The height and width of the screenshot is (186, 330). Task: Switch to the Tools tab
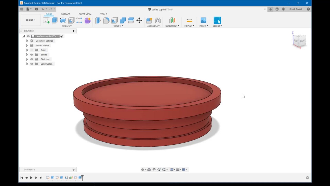coord(104,14)
